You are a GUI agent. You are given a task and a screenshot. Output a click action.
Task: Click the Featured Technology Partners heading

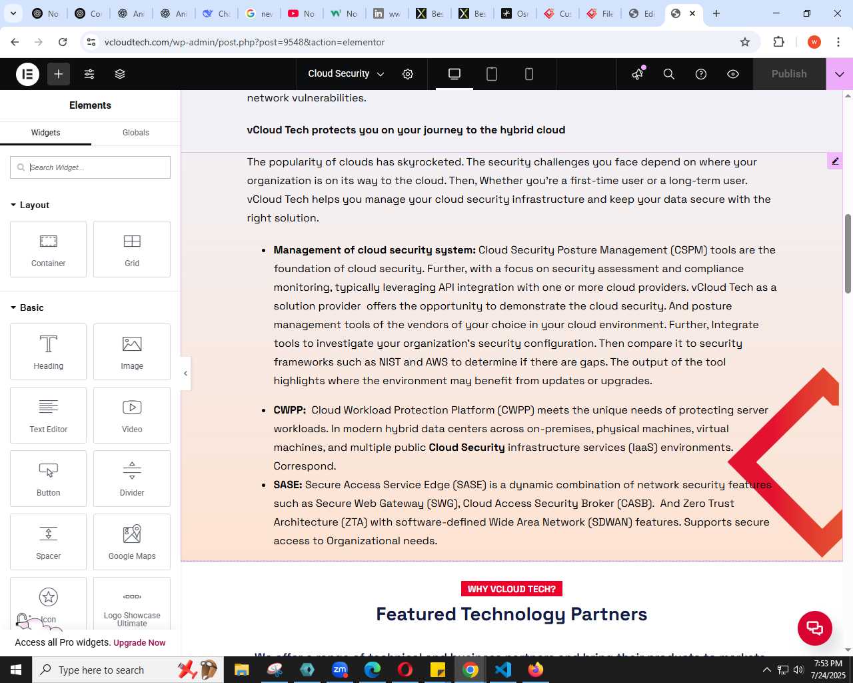[x=512, y=614]
